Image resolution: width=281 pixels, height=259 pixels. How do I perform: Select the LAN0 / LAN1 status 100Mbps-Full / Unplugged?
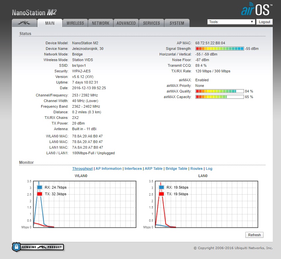(x=93, y=153)
